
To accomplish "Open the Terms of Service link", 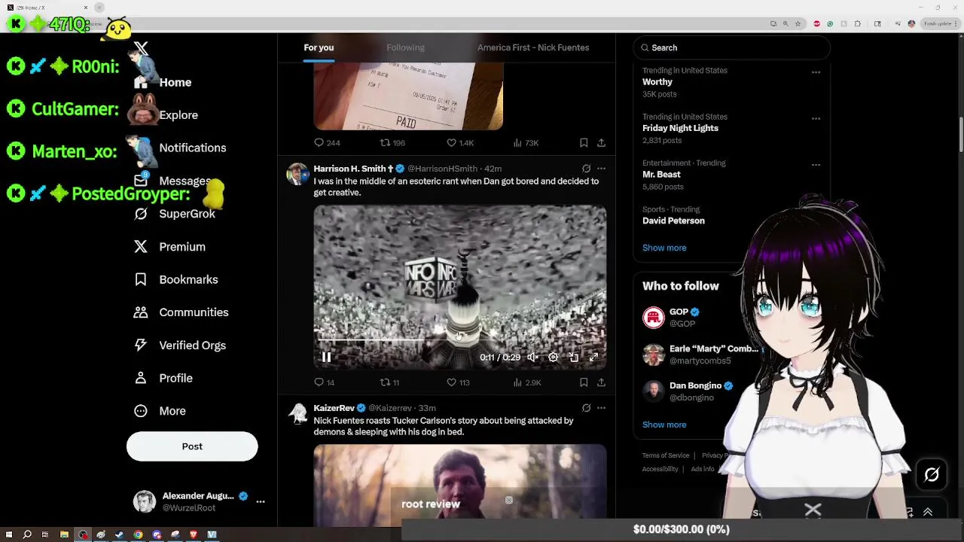I will pos(666,455).
